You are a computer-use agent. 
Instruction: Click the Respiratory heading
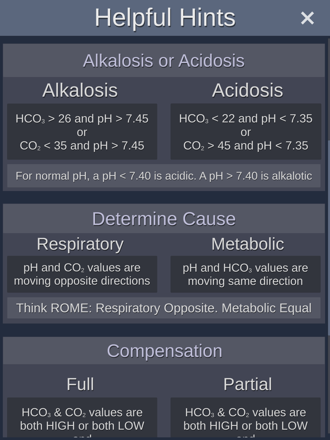[x=80, y=244]
